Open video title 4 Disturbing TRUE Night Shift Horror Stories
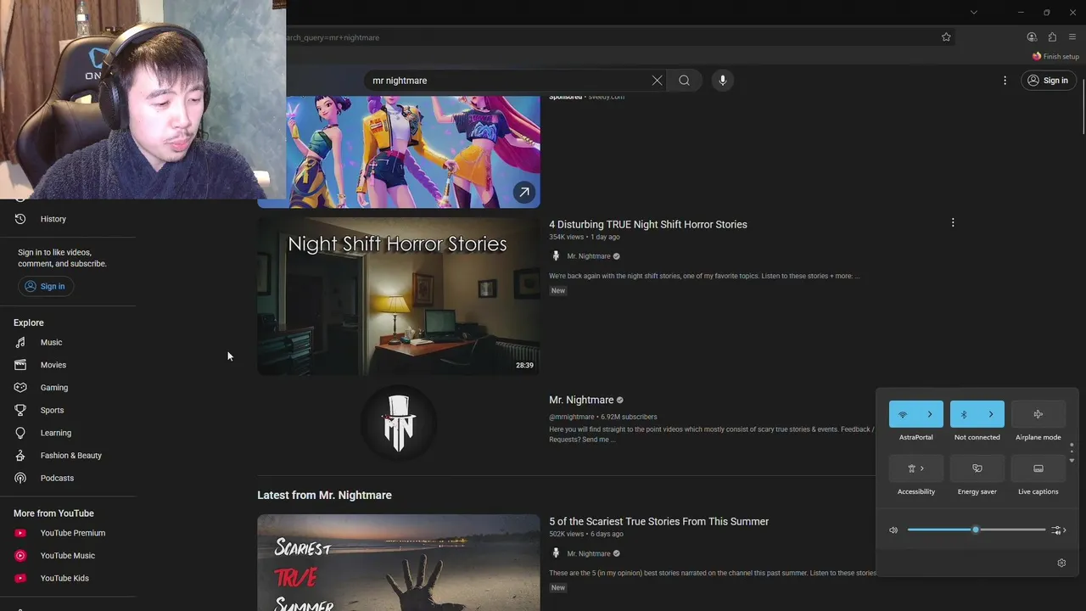This screenshot has width=1086, height=611. tap(648, 224)
